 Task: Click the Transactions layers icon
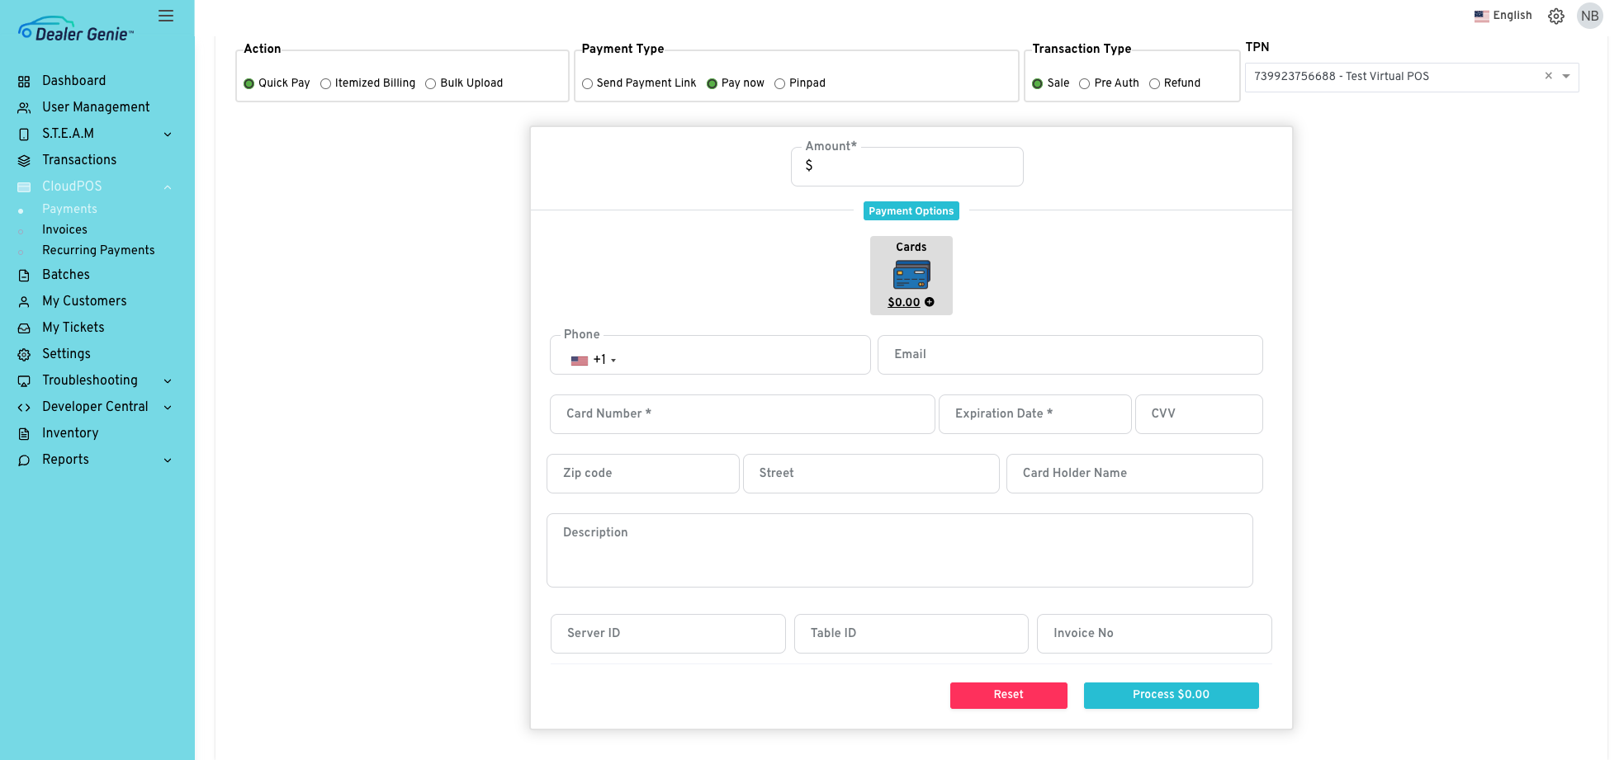(x=24, y=161)
